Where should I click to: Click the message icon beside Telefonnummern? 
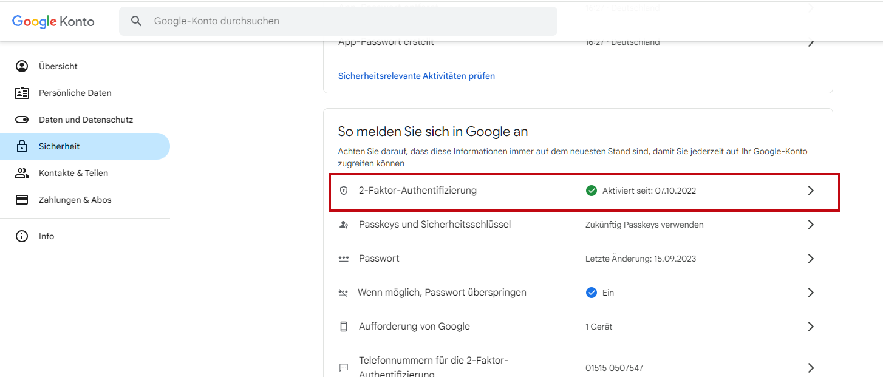[344, 368]
